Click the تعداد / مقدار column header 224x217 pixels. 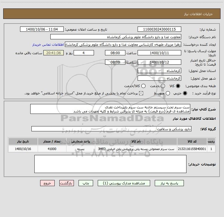click(52, 141)
